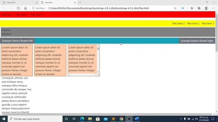Viewport: 218px width, 122px height.
Task: Open the browser profile avatar
Action: (206, 8)
